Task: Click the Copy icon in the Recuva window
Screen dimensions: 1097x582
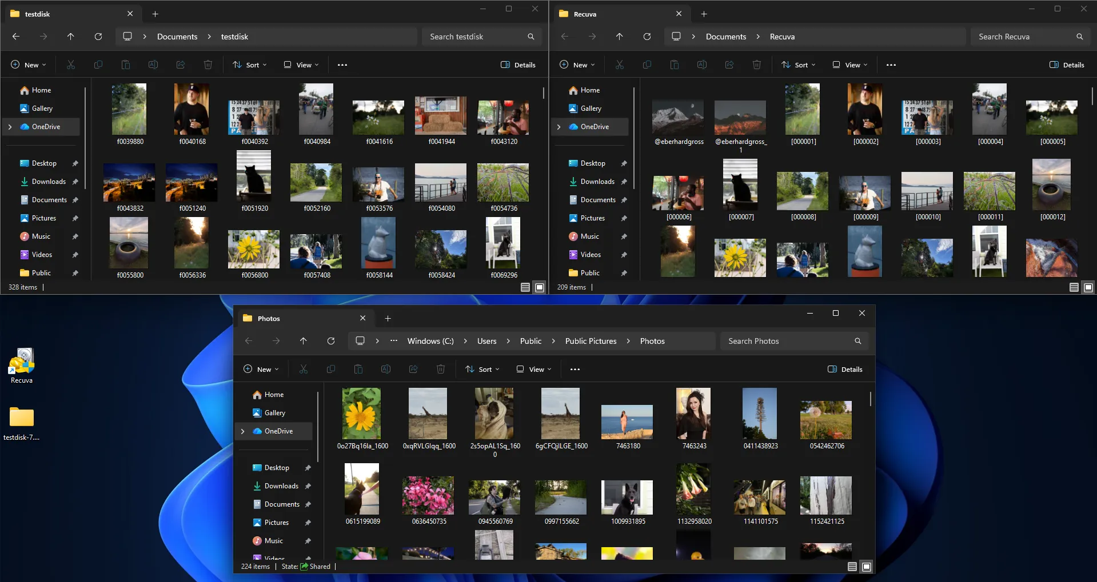Action: point(647,65)
